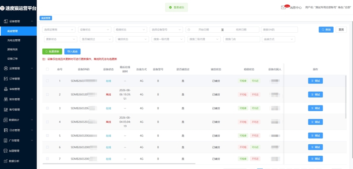The width and height of the screenshot is (353, 169).
Task: Open the 设备状态 filter dropdown
Action: [x=94, y=30]
